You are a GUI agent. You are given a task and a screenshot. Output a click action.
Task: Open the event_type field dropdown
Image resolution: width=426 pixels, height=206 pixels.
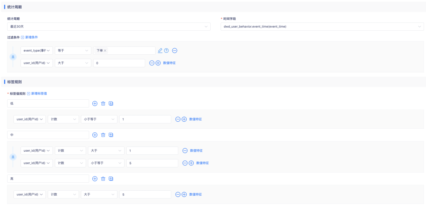point(37,50)
